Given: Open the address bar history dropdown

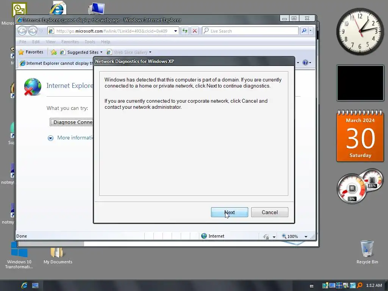Looking at the screenshot, I should click(175, 31).
